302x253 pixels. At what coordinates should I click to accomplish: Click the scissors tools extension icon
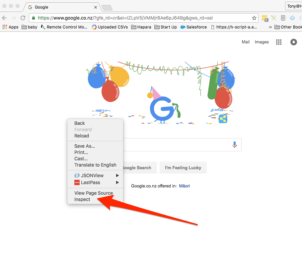274,18
